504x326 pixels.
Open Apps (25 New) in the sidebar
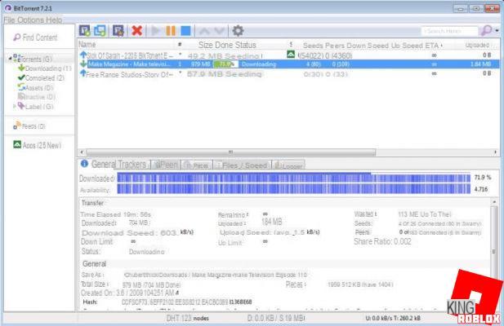38,145
